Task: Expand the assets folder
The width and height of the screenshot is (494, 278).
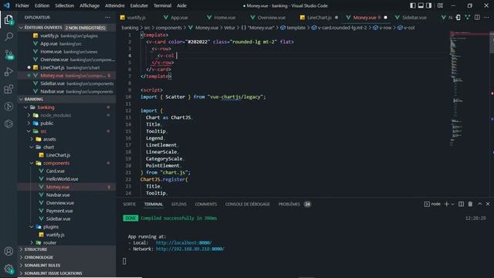Action: point(49,139)
